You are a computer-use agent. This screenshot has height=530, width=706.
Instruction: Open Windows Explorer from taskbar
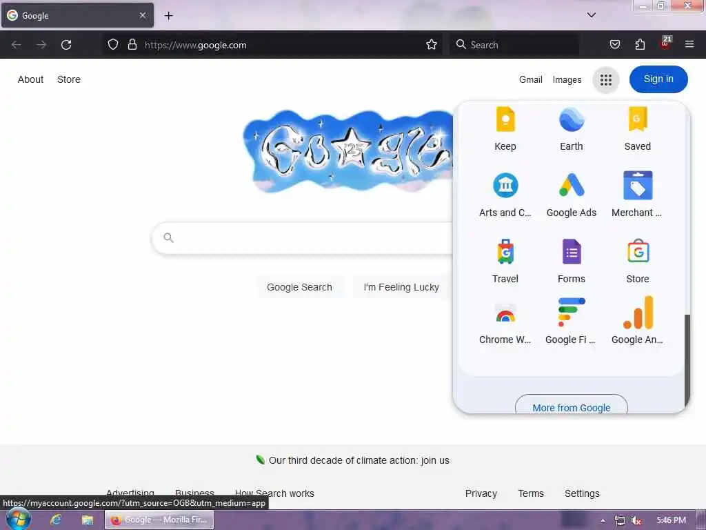point(88,520)
